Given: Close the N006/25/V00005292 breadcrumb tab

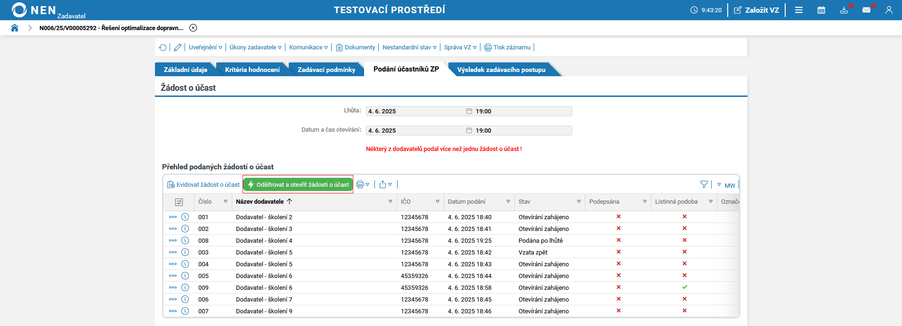Looking at the screenshot, I should [x=193, y=28].
